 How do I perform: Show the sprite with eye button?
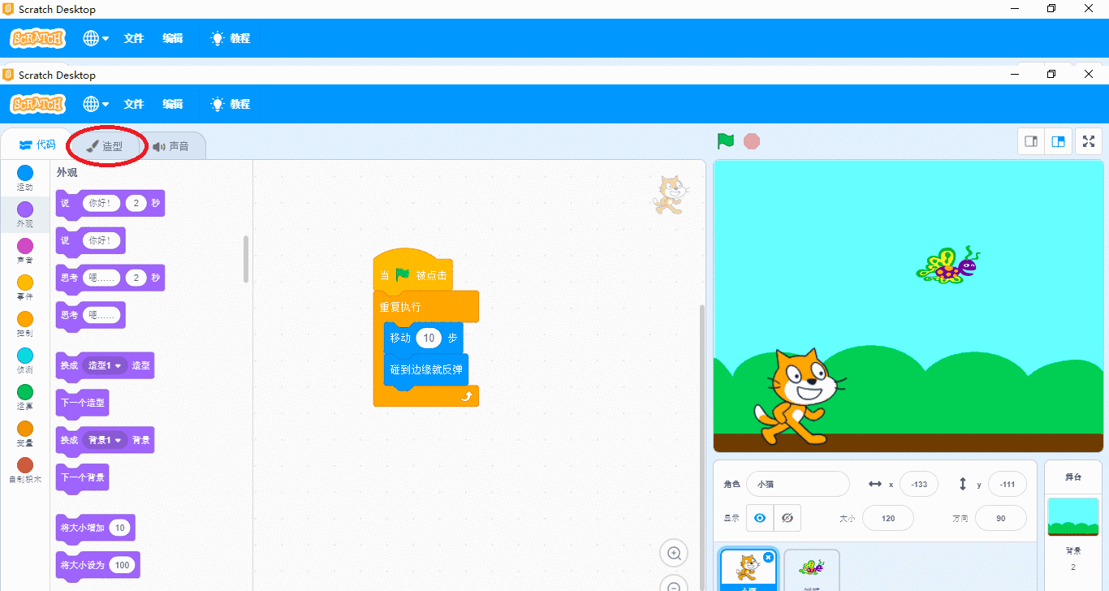[x=760, y=518]
